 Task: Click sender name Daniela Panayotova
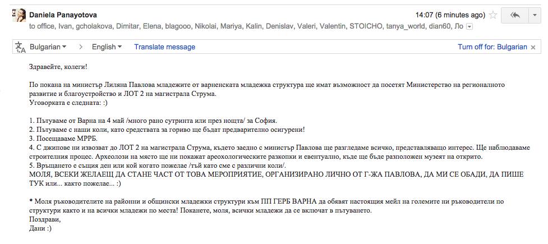[x=63, y=15]
